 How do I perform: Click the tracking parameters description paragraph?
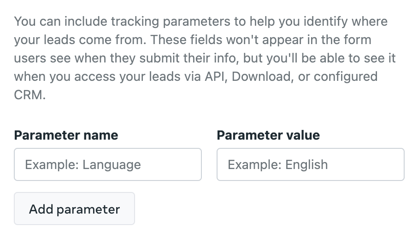[x=205, y=58]
